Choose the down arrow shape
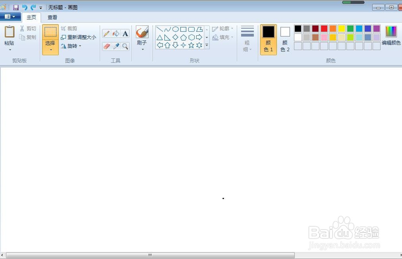Screen dimensions: 402x259 pyautogui.click(x=175, y=45)
